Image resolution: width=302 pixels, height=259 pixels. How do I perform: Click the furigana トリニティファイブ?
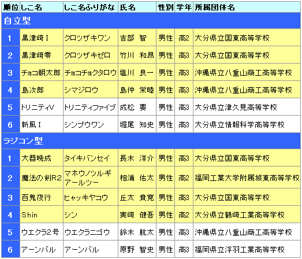[90, 108]
